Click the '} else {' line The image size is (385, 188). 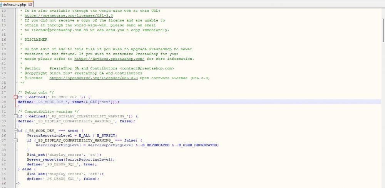tap(27, 170)
